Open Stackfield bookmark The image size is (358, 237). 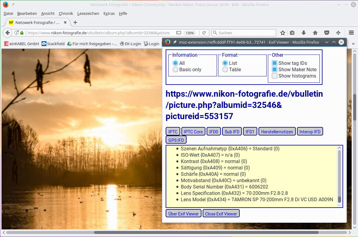[x=53, y=44]
